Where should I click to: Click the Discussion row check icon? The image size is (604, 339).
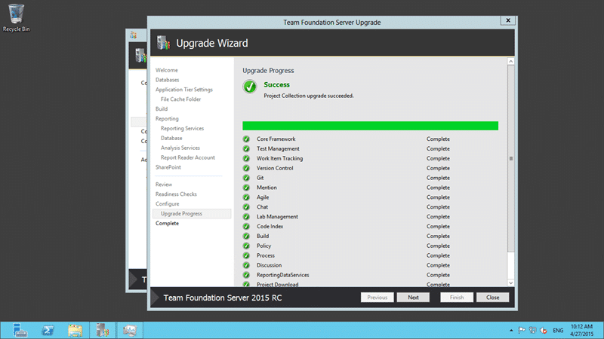[x=246, y=265]
